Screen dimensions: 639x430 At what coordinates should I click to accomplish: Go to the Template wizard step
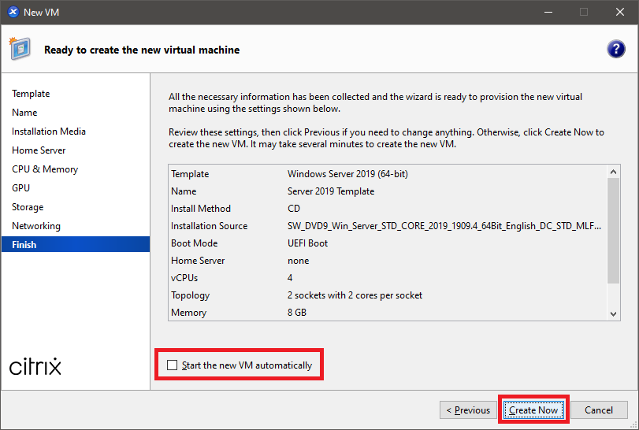[31, 94]
